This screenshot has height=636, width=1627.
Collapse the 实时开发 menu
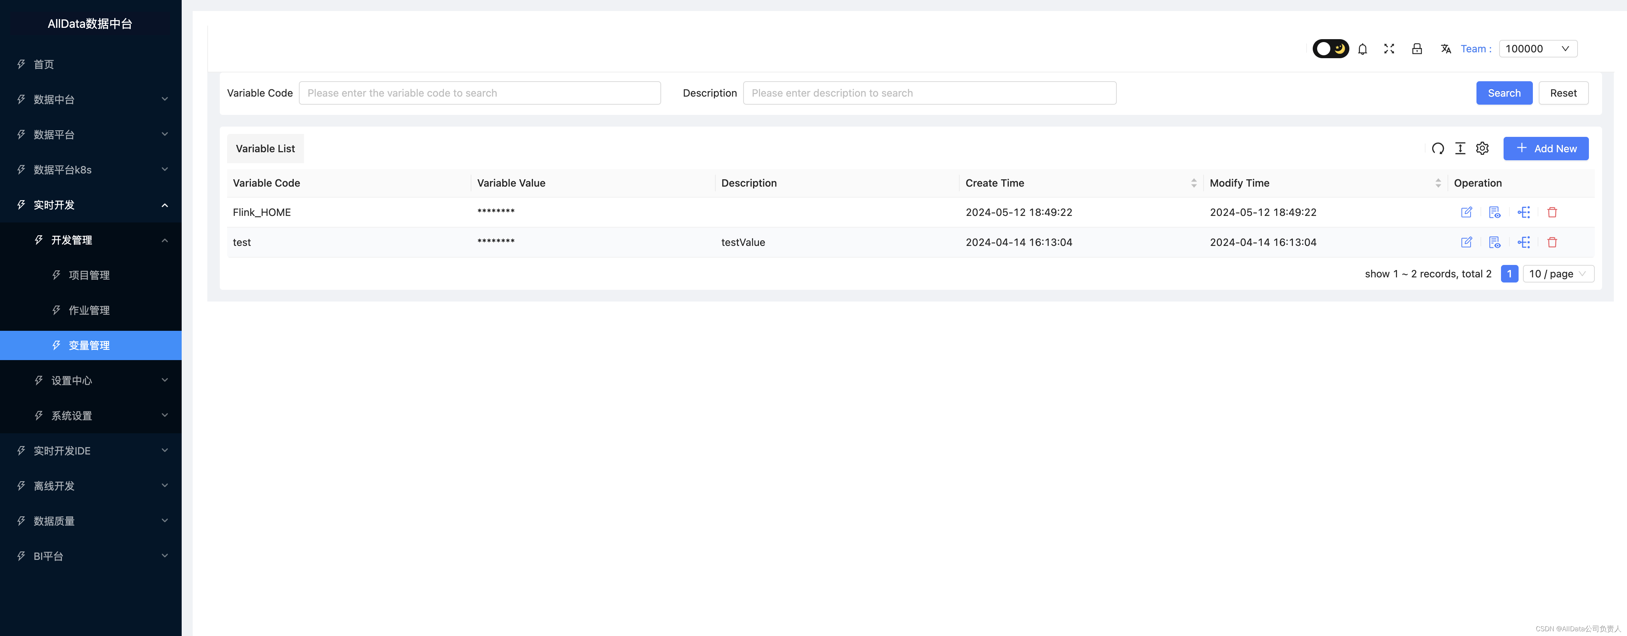[91, 205]
